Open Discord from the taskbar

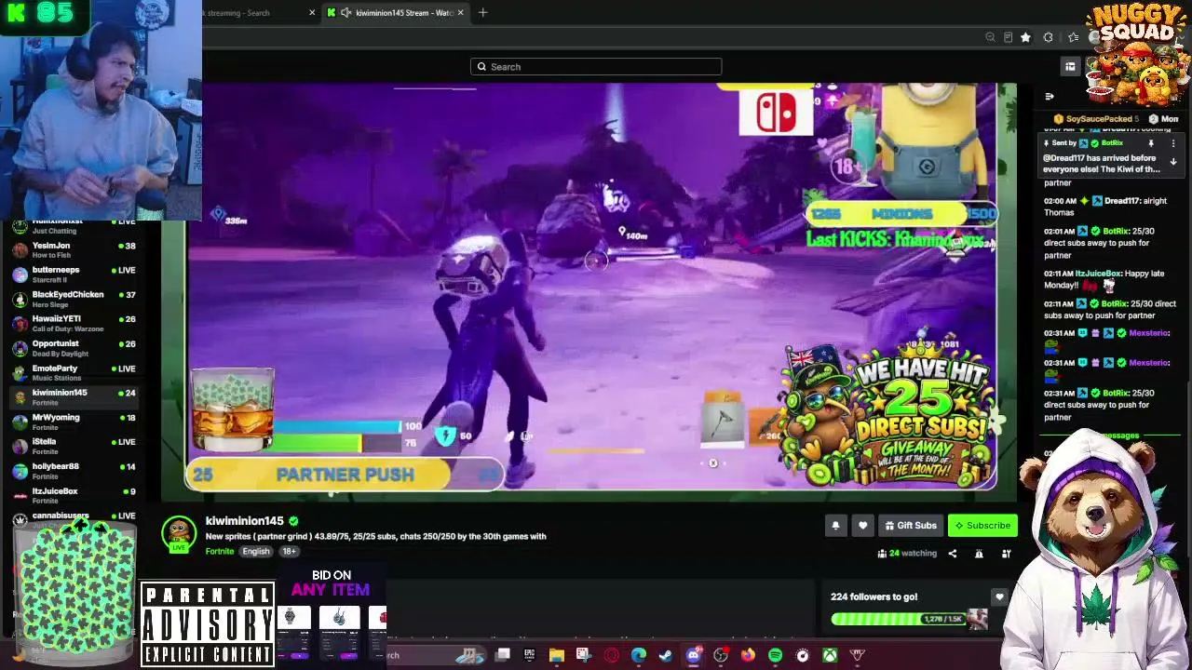point(693,655)
